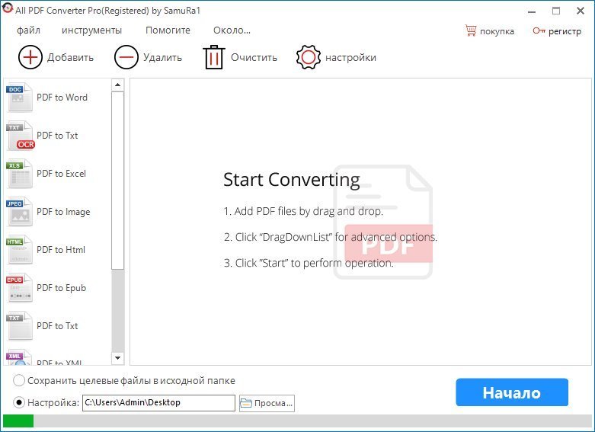The height and width of the screenshot is (432, 595).
Task: Select the DOC icon for PDF to Word
Action: [19, 98]
